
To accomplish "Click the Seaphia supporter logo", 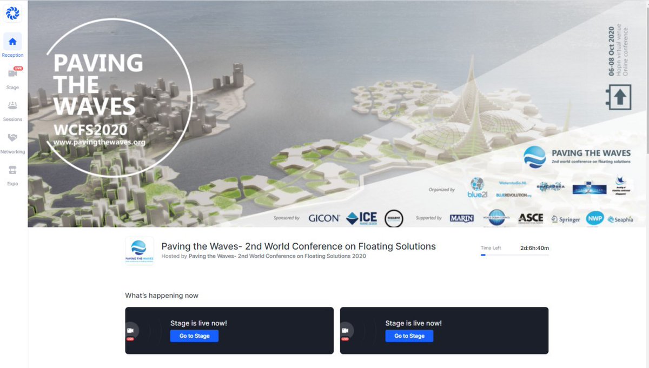I will click(x=620, y=219).
